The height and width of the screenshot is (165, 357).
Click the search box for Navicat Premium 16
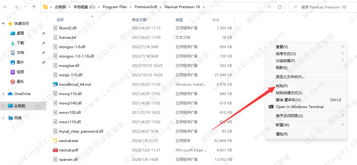tap(323, 7)
